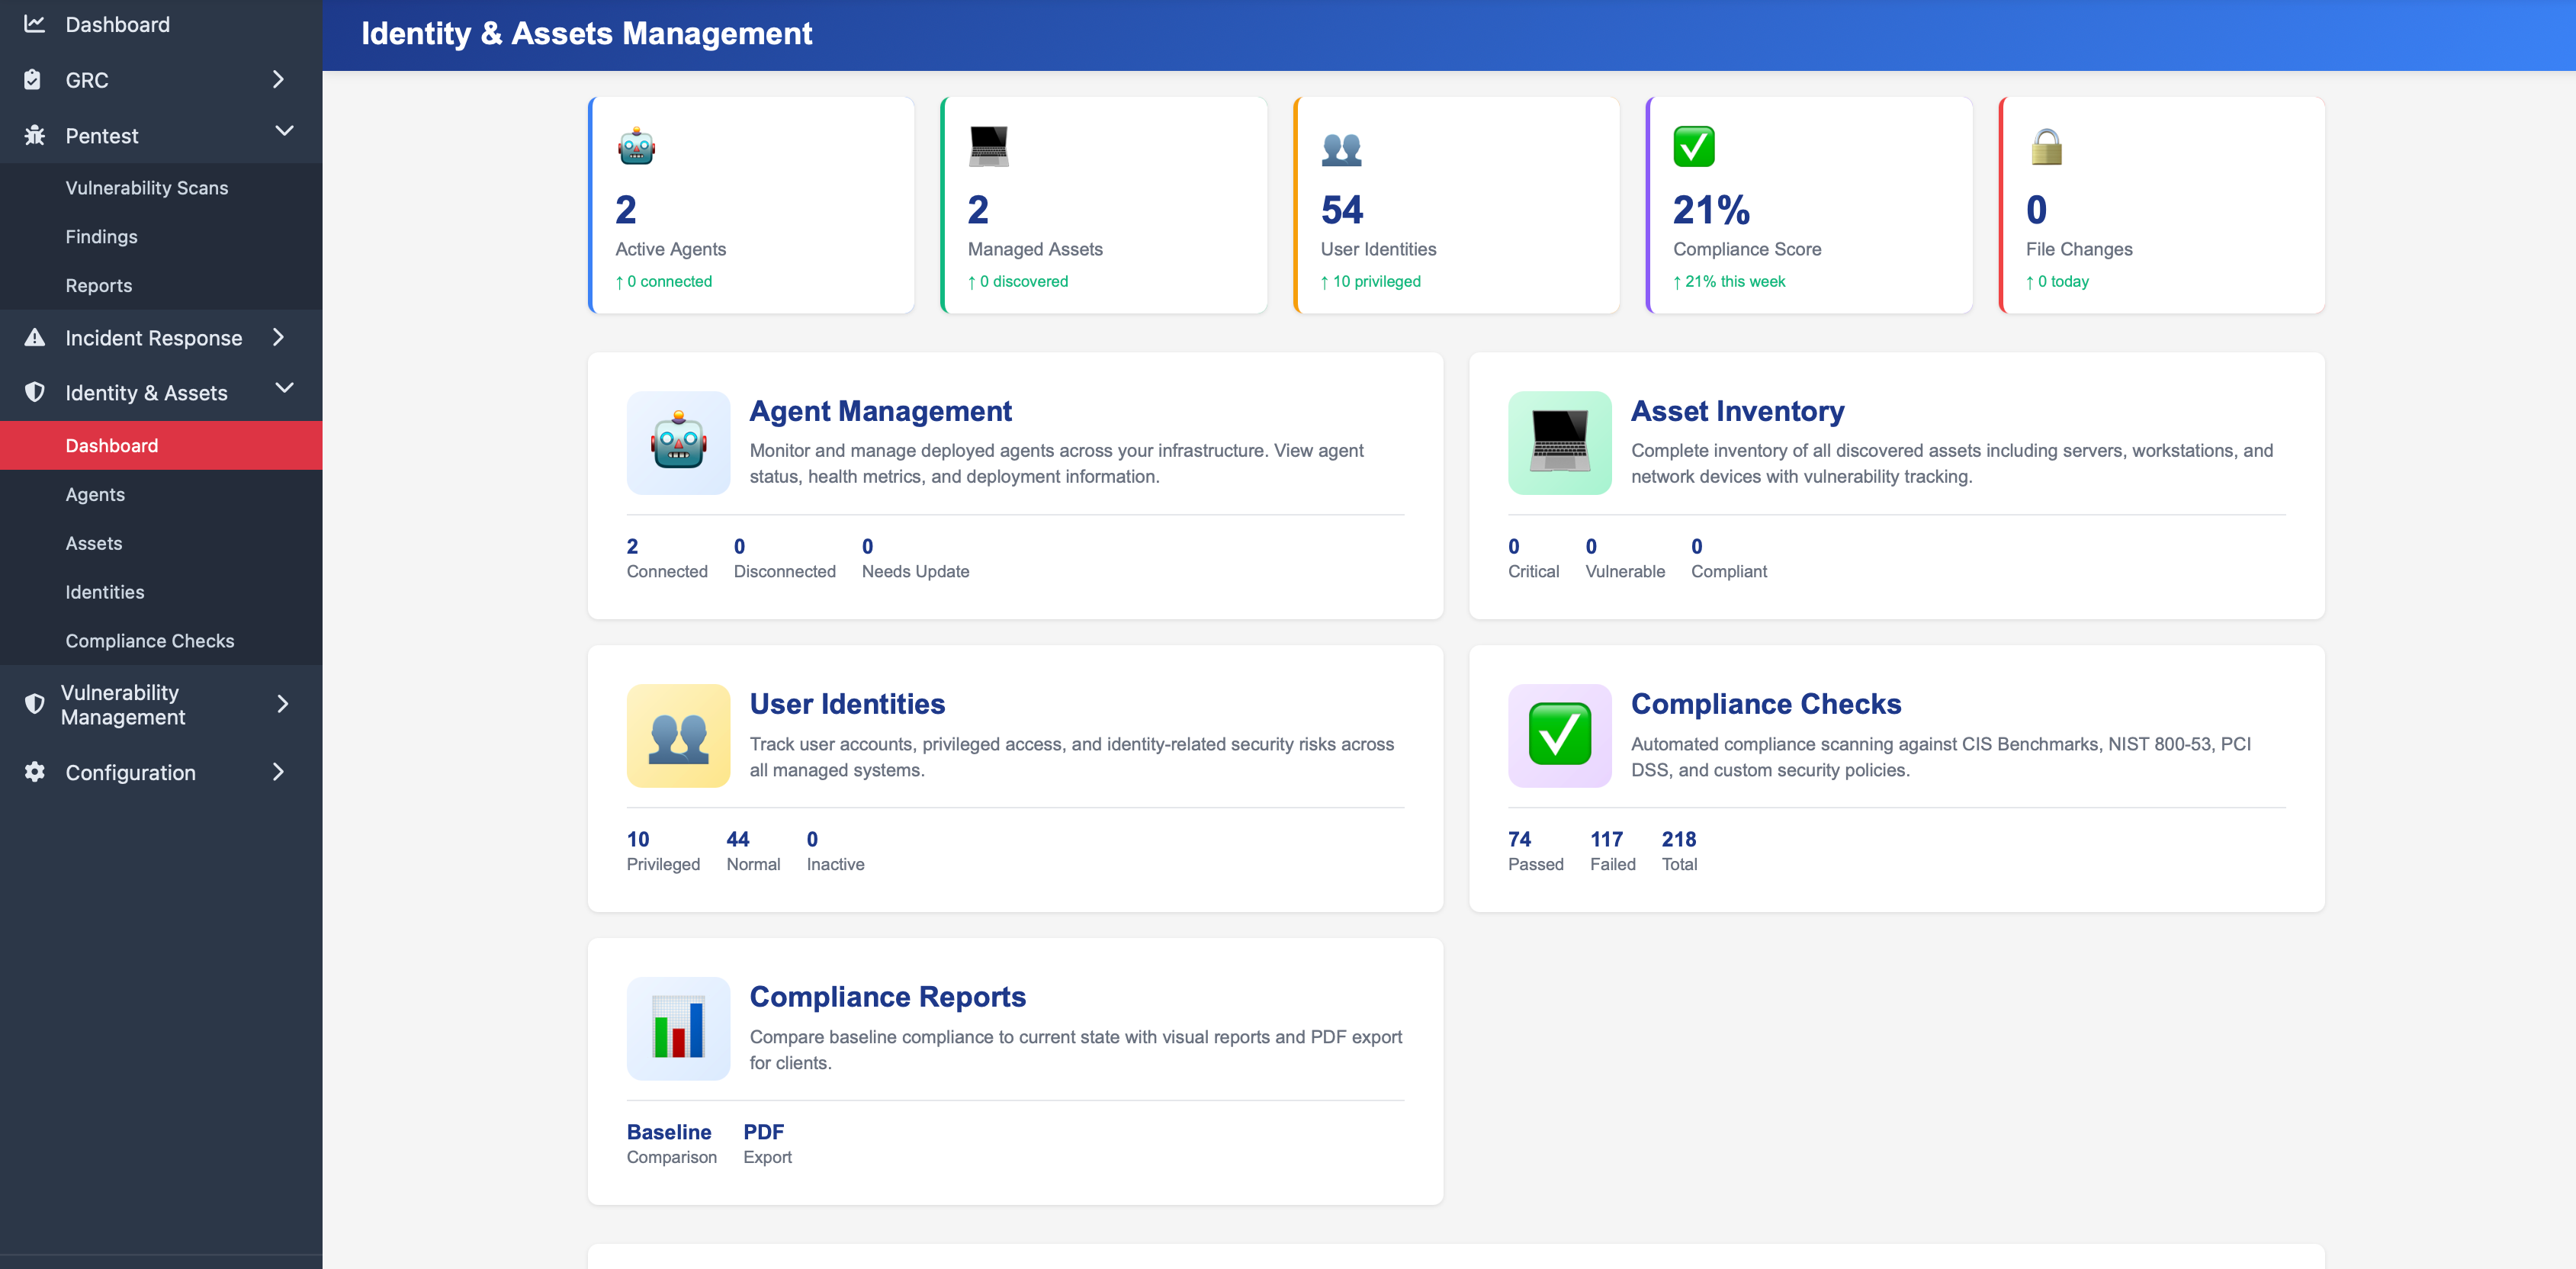Click the 21% Compliance Score card
The image size is (2576, 1269).
[x=1808, y=205]
